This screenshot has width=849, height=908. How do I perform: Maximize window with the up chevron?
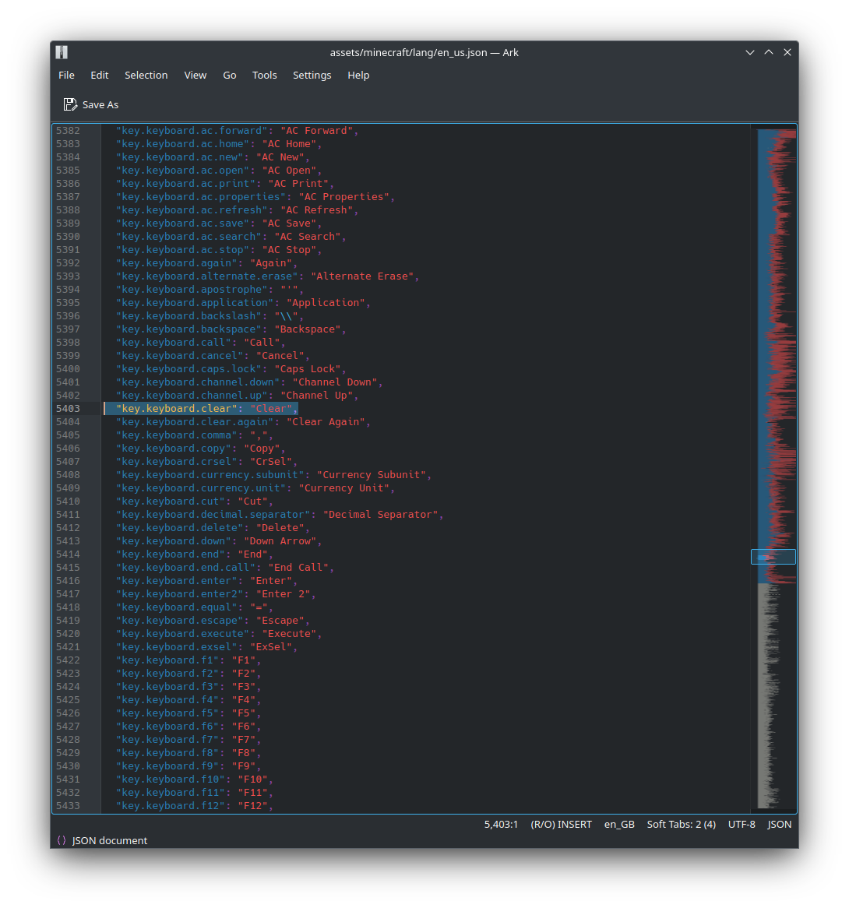pyautogui.click(x=769, y=52)
